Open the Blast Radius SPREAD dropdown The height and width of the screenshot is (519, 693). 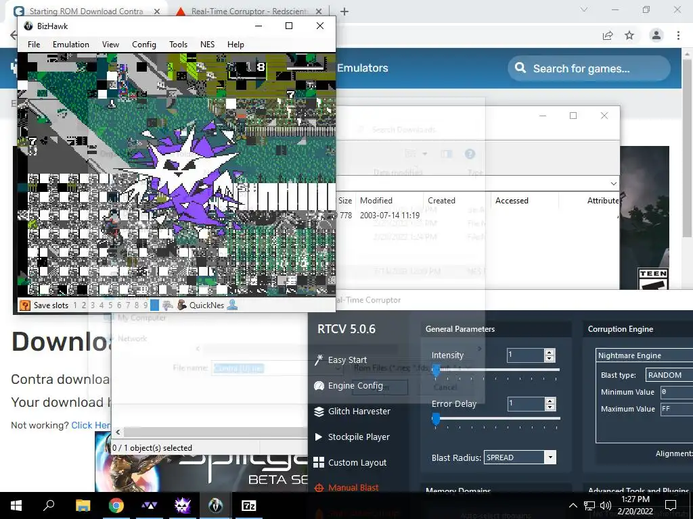[x=520, y=458]
